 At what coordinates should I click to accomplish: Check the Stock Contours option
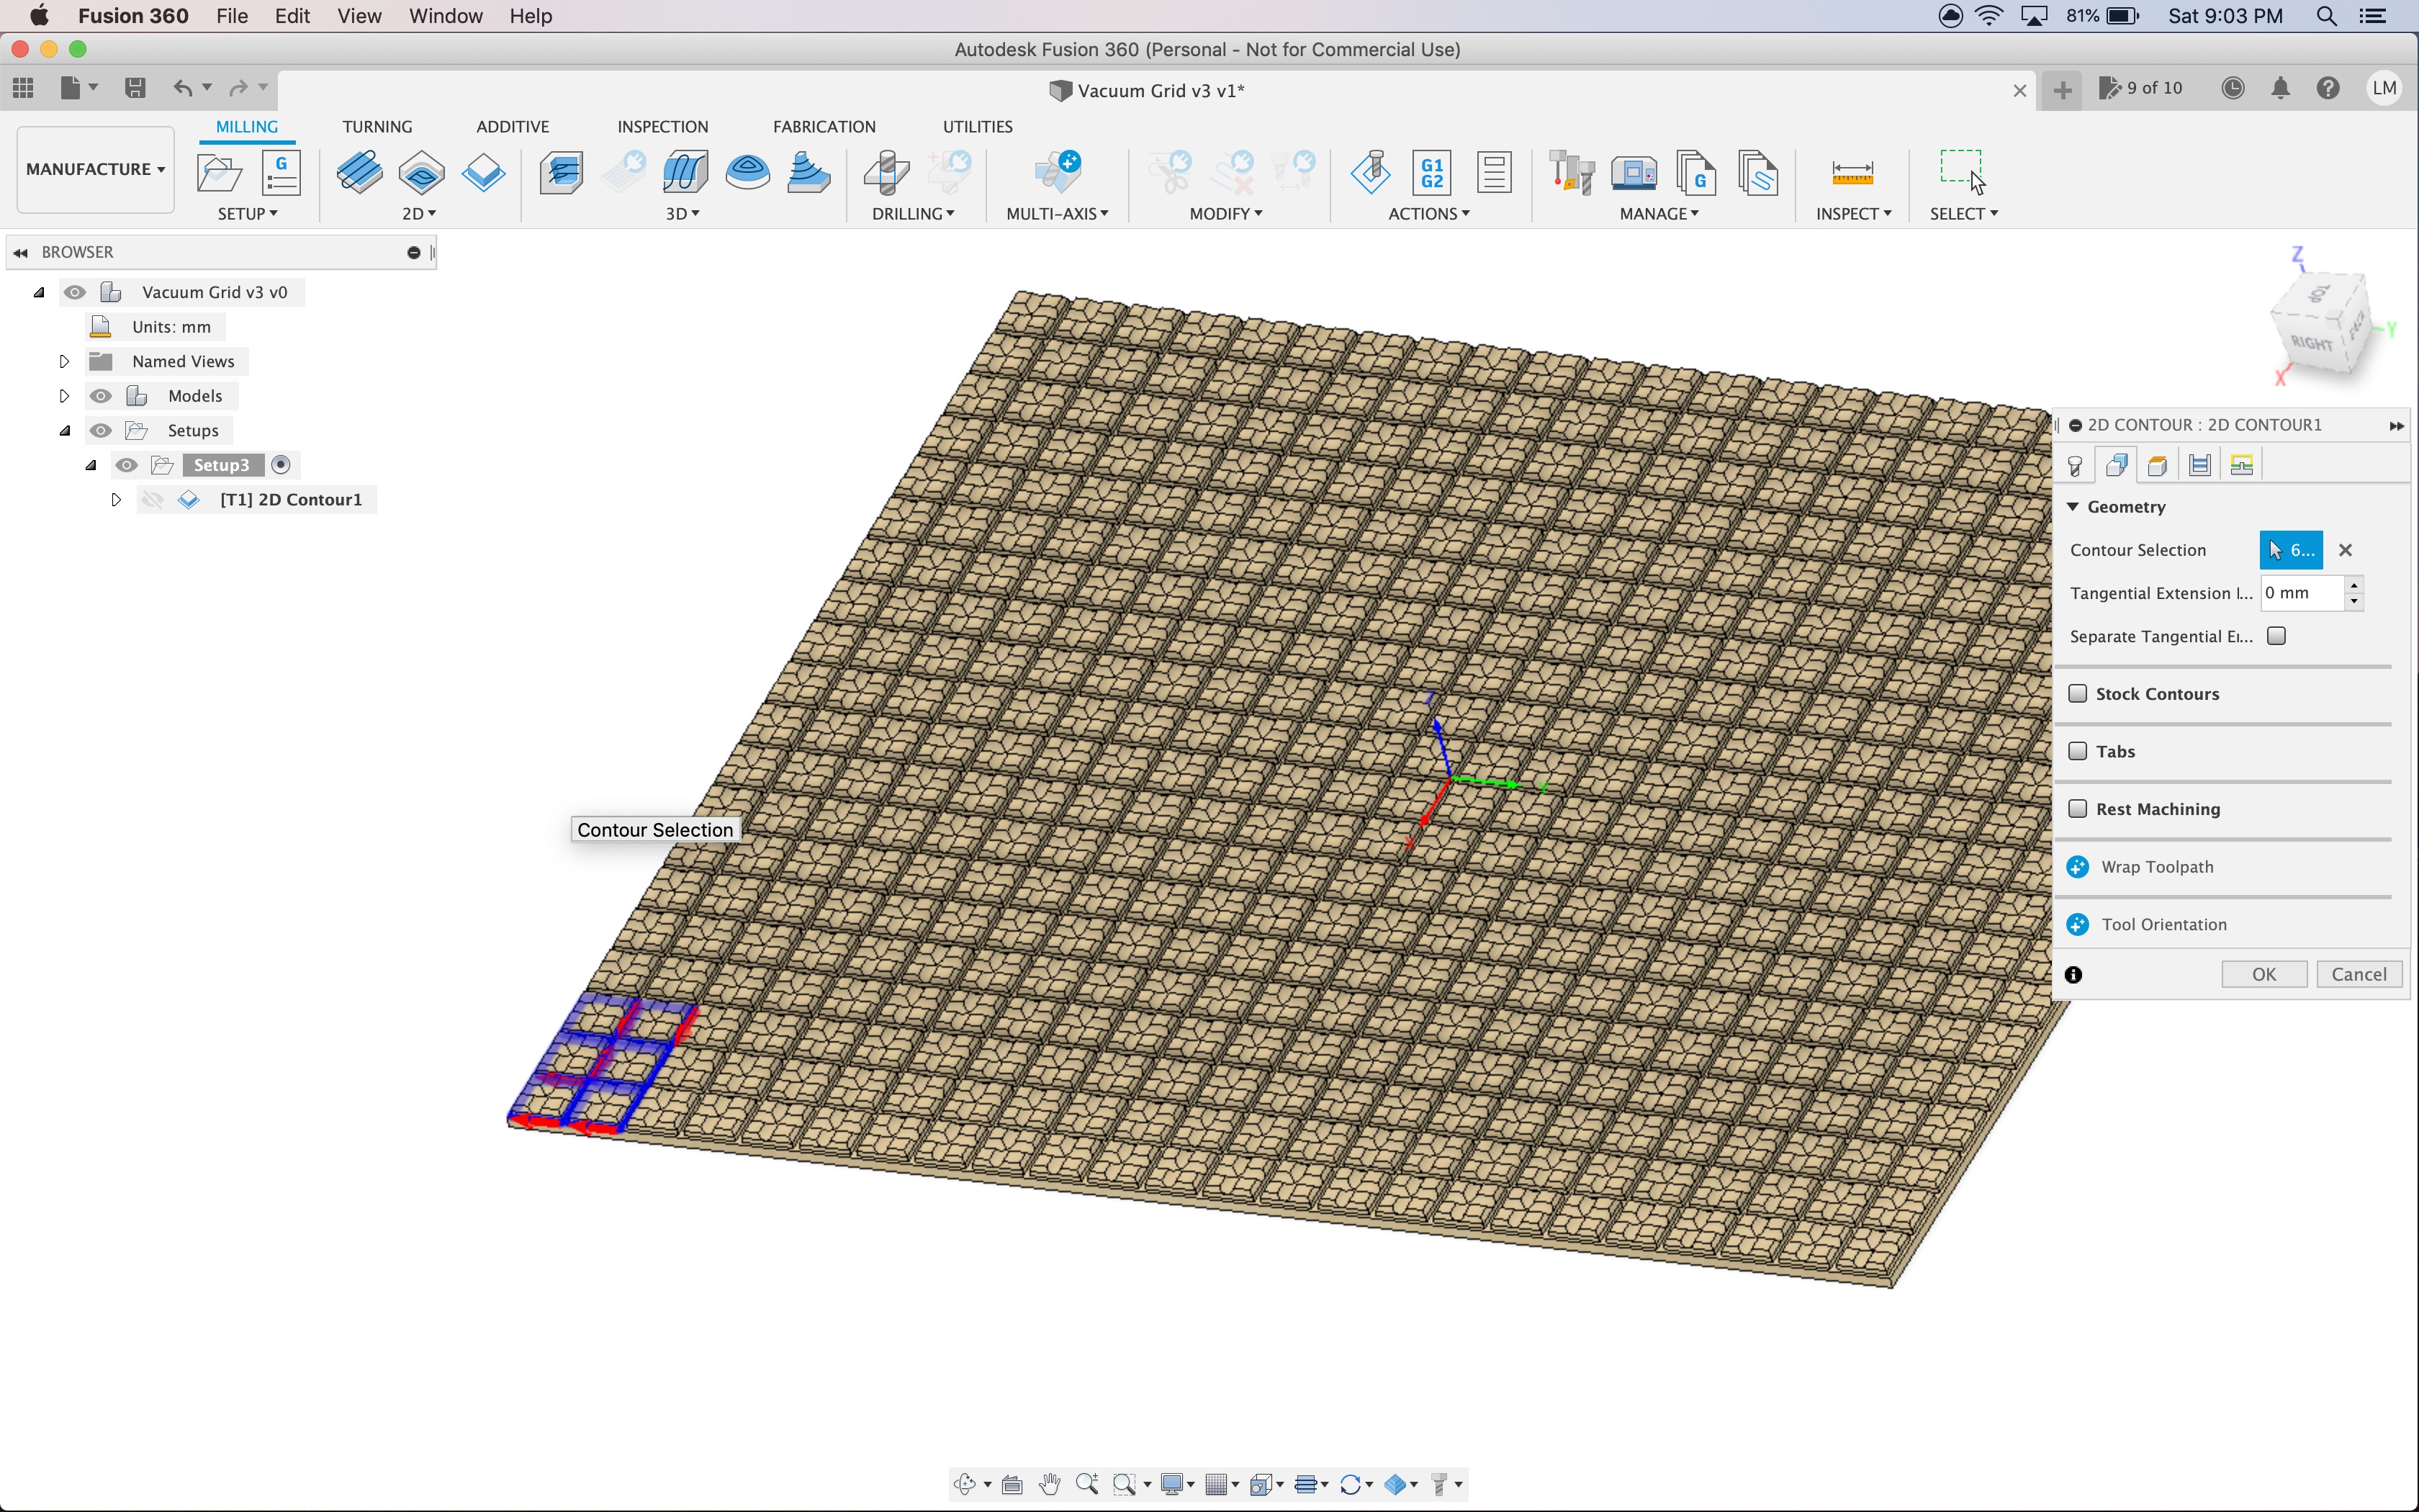click(x=2078, y=693)
